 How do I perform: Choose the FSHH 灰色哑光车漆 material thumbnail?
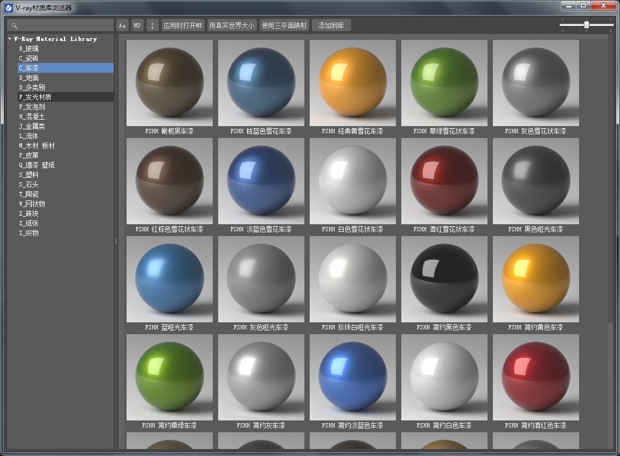tap(261, 279)
